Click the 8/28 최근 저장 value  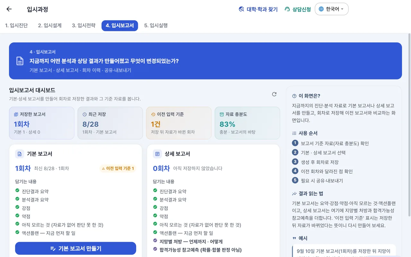[91, 124]
